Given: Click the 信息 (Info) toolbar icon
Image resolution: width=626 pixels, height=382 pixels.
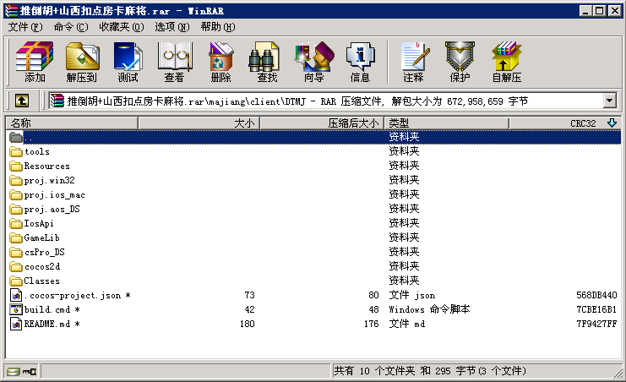Looking at the screenshot, I should 360,62.
